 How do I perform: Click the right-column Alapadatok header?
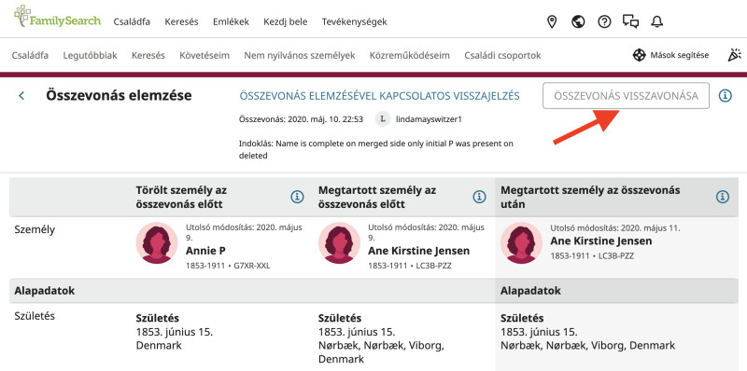click(x=530, y=291)
